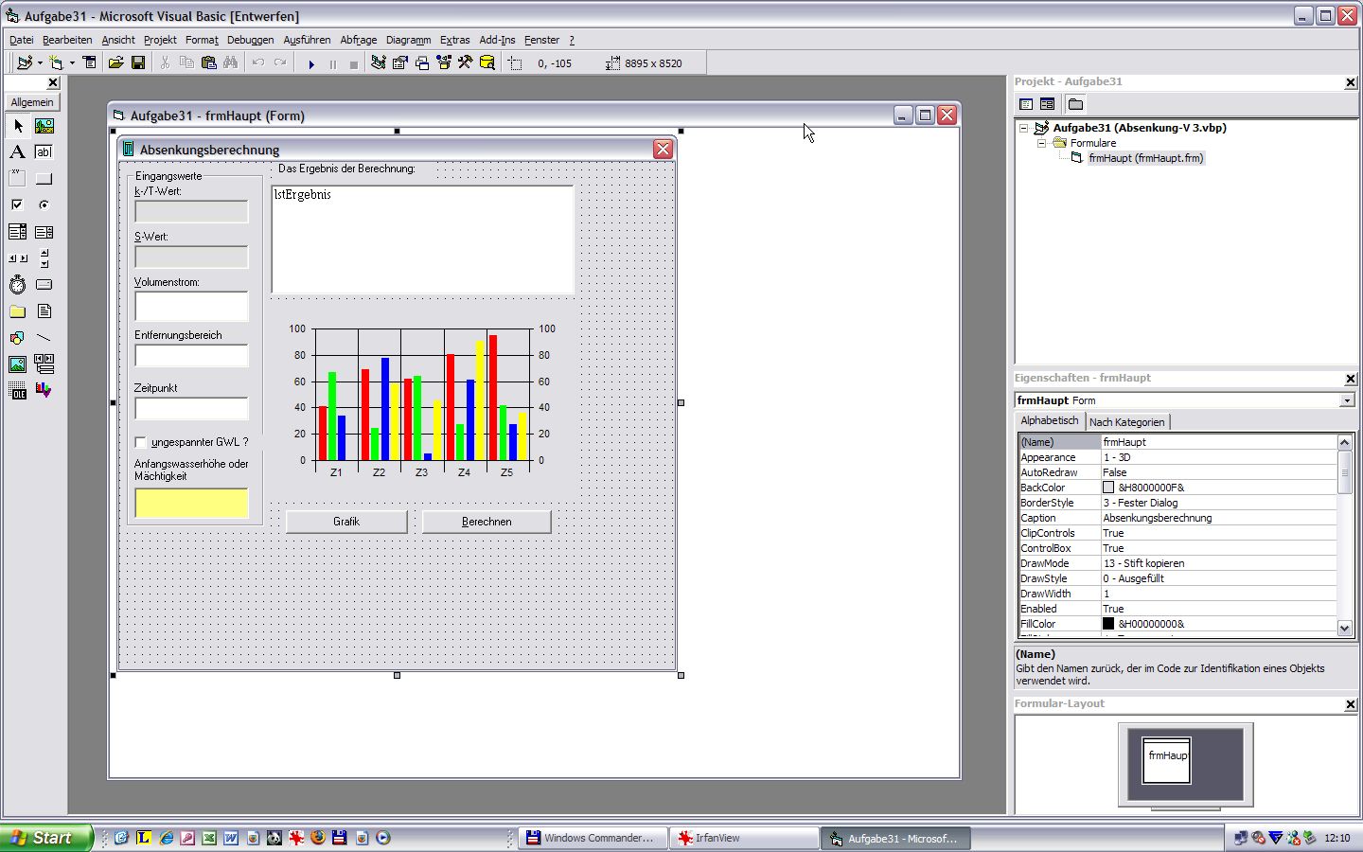Select the OLE control tool

(x=18, y=391)
